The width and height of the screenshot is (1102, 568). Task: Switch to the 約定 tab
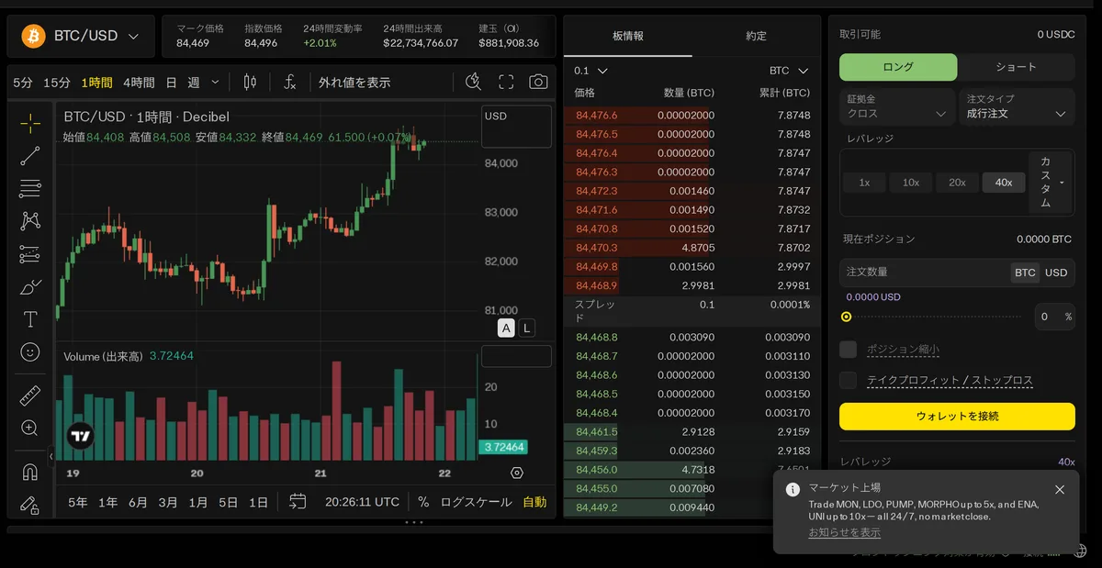(x=756, y=36)
